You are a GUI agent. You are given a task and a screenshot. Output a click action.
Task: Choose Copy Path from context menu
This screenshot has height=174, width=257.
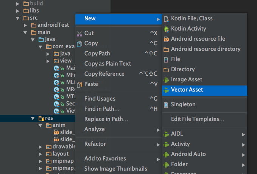tap(97, 53)
